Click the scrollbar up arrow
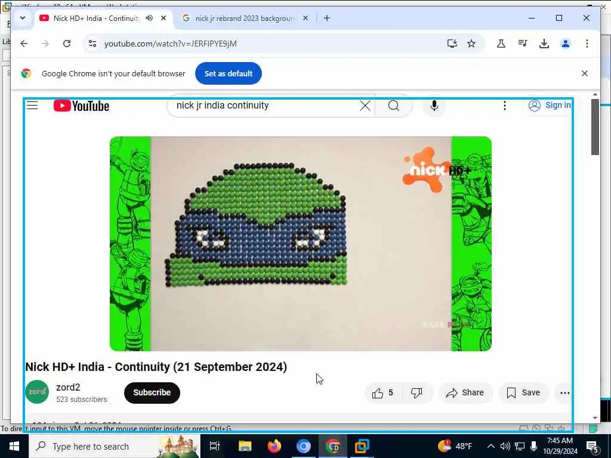 tap(595, 95)
